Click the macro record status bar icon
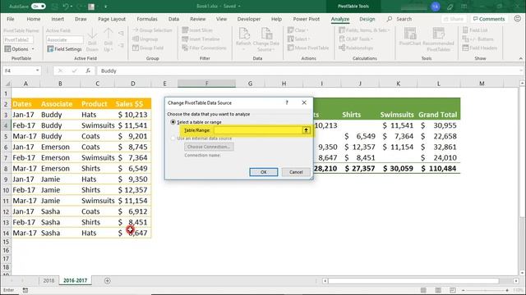The height and width of the screenshot is (295, 526). [x=25, y=290]
